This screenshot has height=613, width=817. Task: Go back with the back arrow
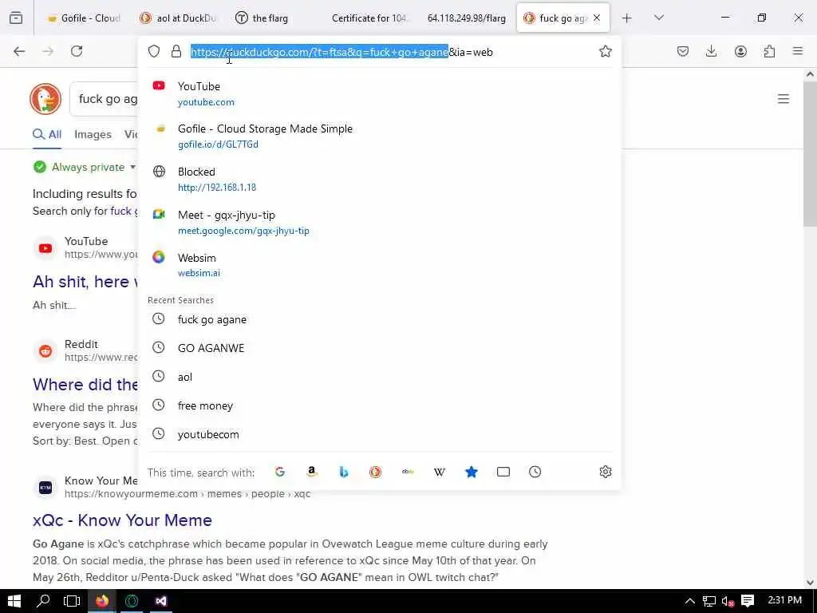click(19, 51)
